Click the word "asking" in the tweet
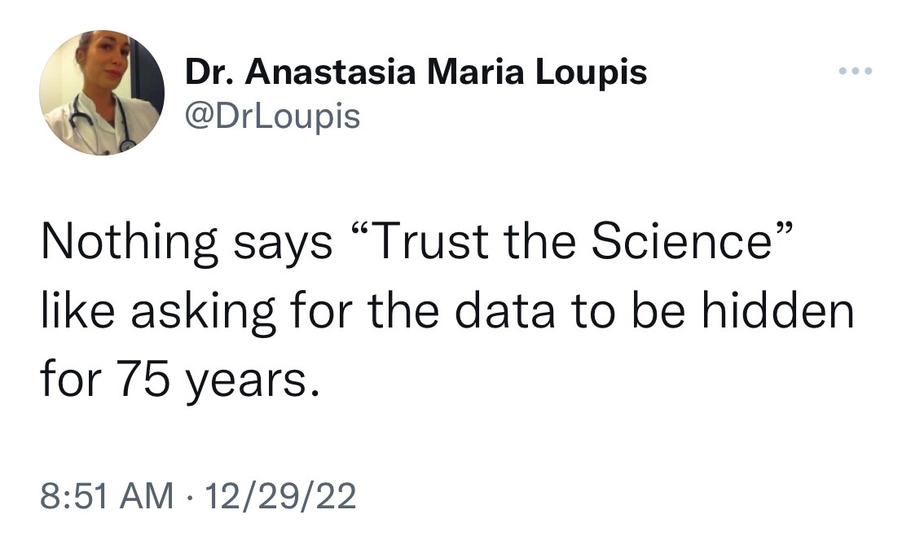The width and height of the screenshot is (902, 545). click(203, 314)
